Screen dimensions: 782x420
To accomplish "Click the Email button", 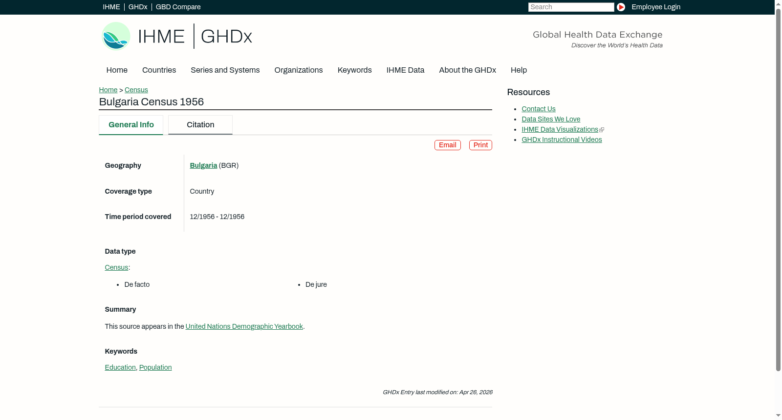I will pos(448,145).
